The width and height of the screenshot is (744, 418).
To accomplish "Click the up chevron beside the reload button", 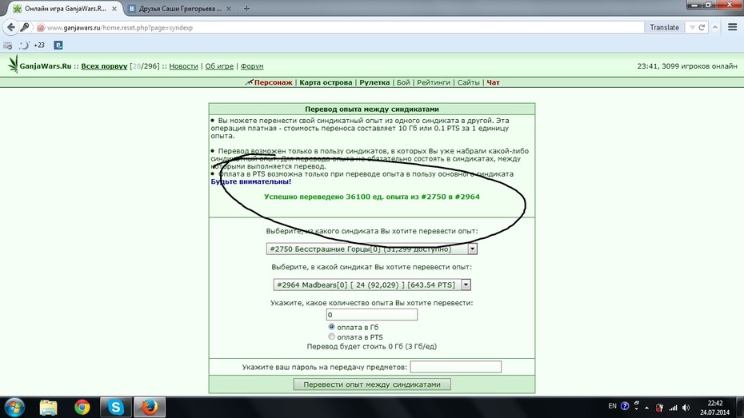I will [x=715, y=27].
